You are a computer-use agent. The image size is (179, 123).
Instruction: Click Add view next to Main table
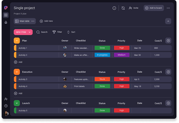pos(46,21)
